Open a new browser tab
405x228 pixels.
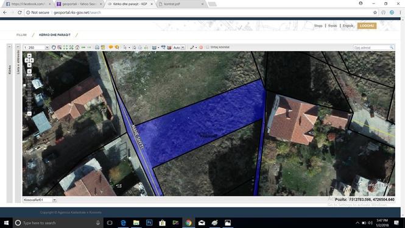212,4
